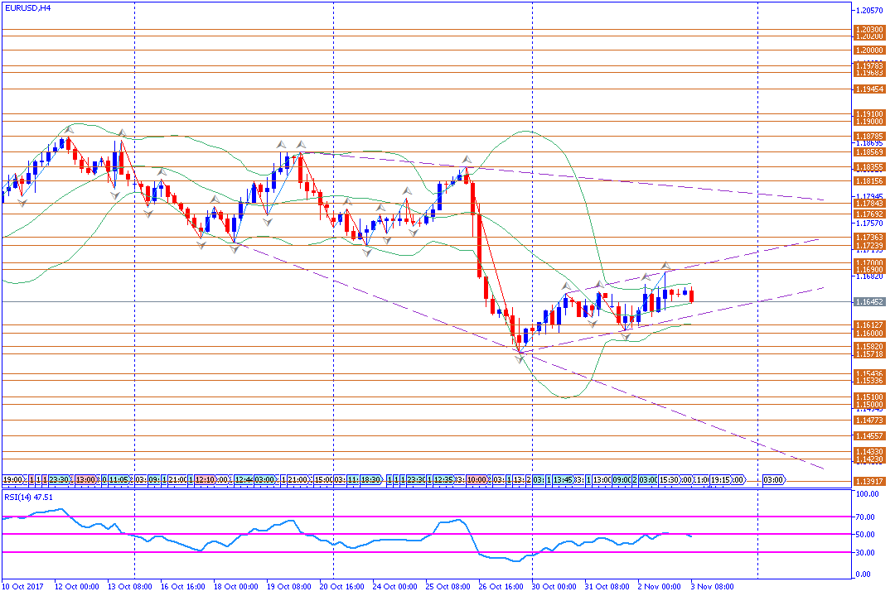Click the 30 Oct 00:00 time label
Image resolution: width=895 pixels, height=596 pixels.
click(x=554, y=586)
